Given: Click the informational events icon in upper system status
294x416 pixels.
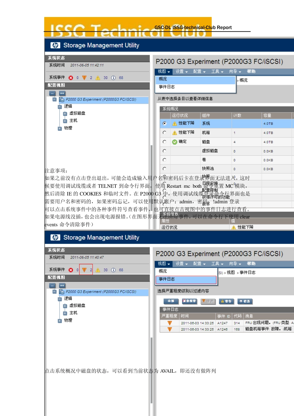Looking at the screenshot, I should click(113, 78).
